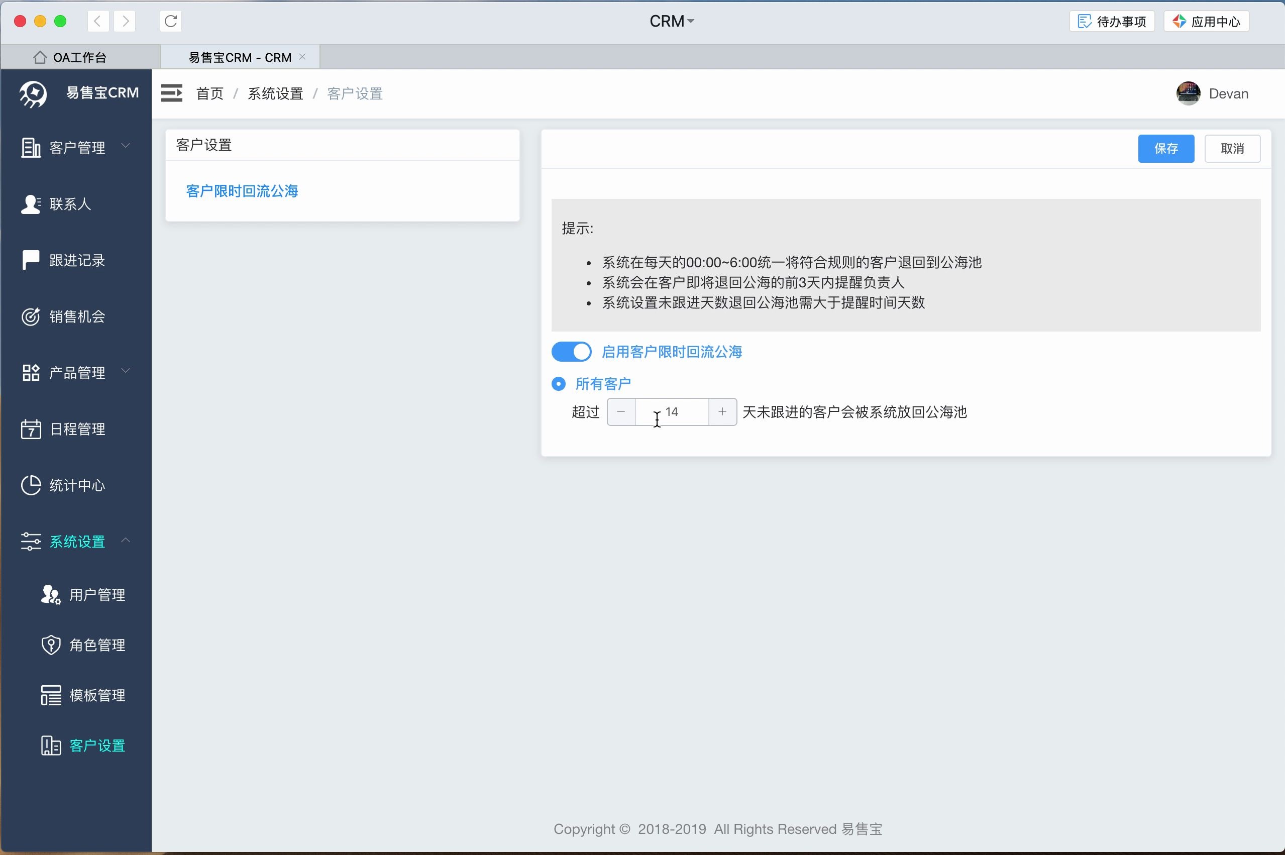This screenshot has height=855, width=1285.
Task: Decrease days with the minus stepper
Action: click(x=621, y=412)
